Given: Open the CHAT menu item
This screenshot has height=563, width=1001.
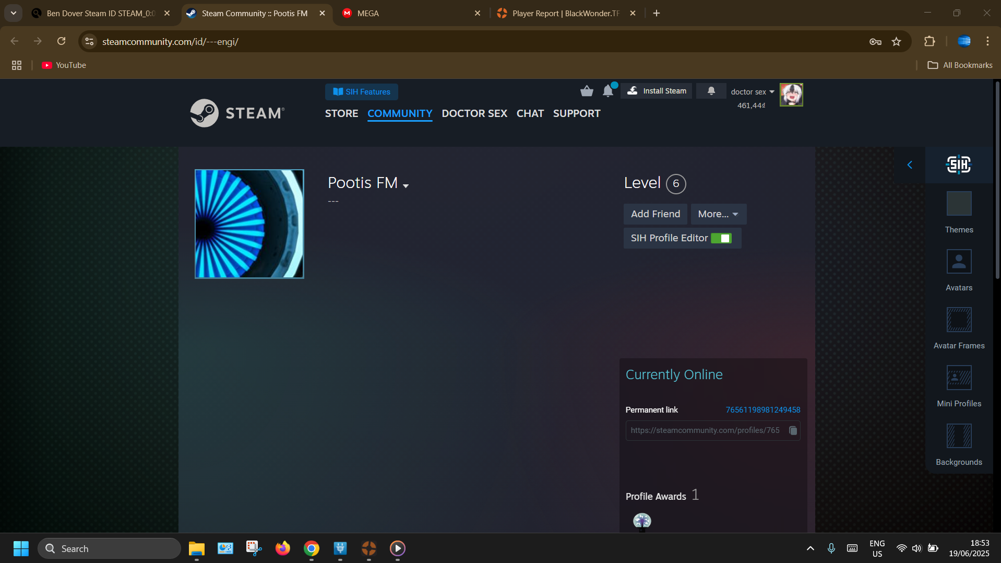Looking at the screenshot, I should pos(530,113).
